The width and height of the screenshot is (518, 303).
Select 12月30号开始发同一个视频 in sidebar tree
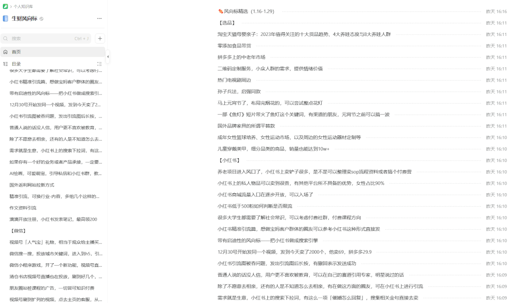point(55,105)
